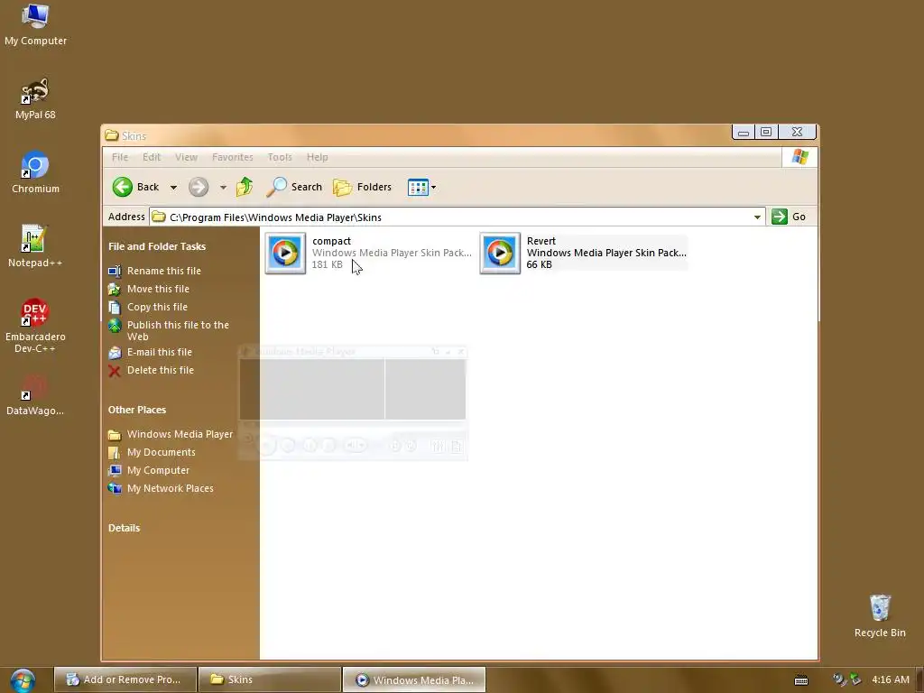Open My Computer desktop icon

[x=35, y=24]
